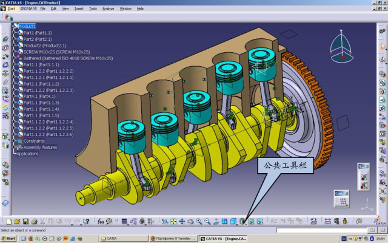
Task: Click the Save icon in bottom toolbar
Action: pos(26,221)
